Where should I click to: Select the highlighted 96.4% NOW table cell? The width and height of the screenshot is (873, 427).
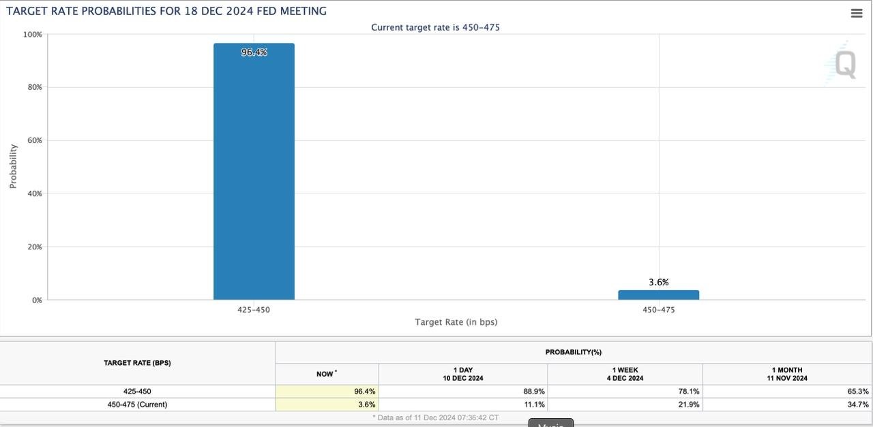tap(327, 391)
